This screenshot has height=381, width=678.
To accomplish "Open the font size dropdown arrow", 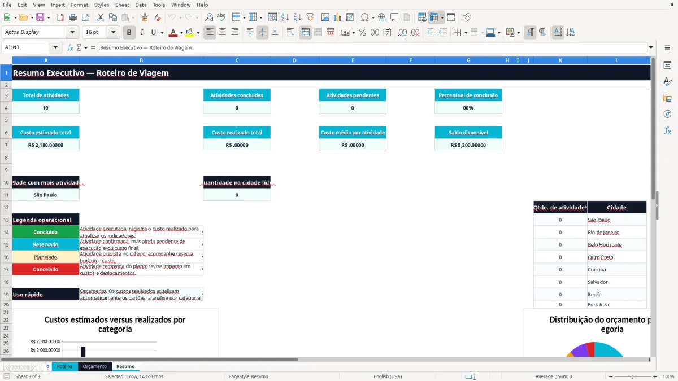I will tap(113, 32).
